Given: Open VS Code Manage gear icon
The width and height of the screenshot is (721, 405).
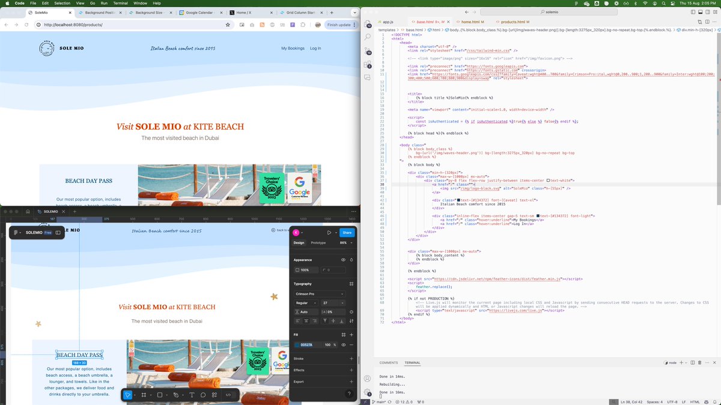Looking at the screenshot, I should (367, 392).
